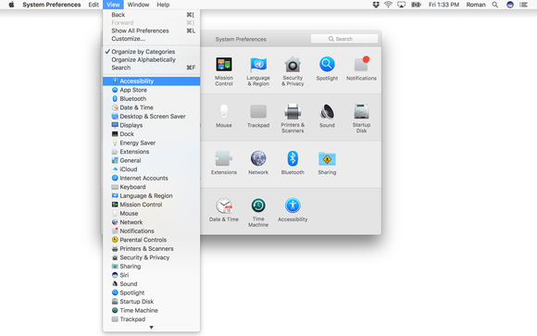
Task: Select Time Machine in View menu
Action: (x=151, y=311)
